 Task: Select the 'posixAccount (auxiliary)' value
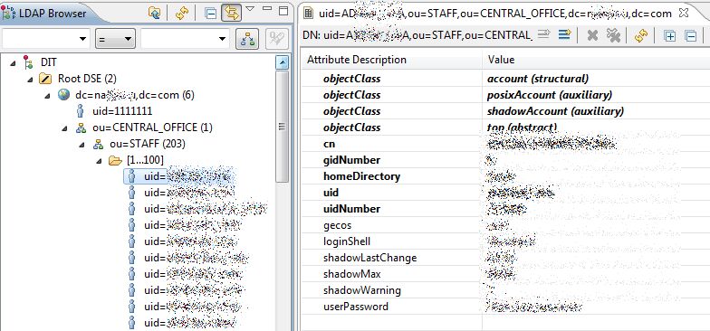(549, 95)
